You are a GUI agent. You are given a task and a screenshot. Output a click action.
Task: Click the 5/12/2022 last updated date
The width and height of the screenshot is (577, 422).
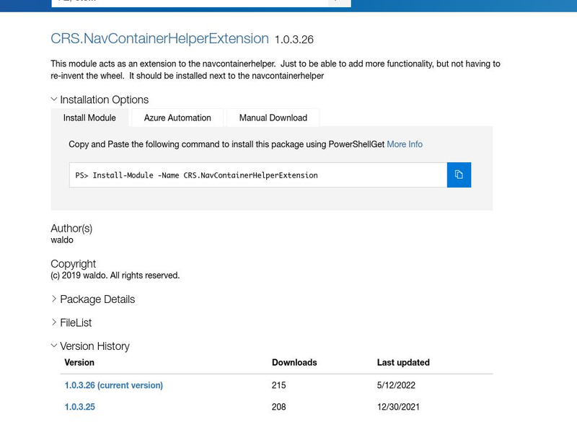(396, 385)
